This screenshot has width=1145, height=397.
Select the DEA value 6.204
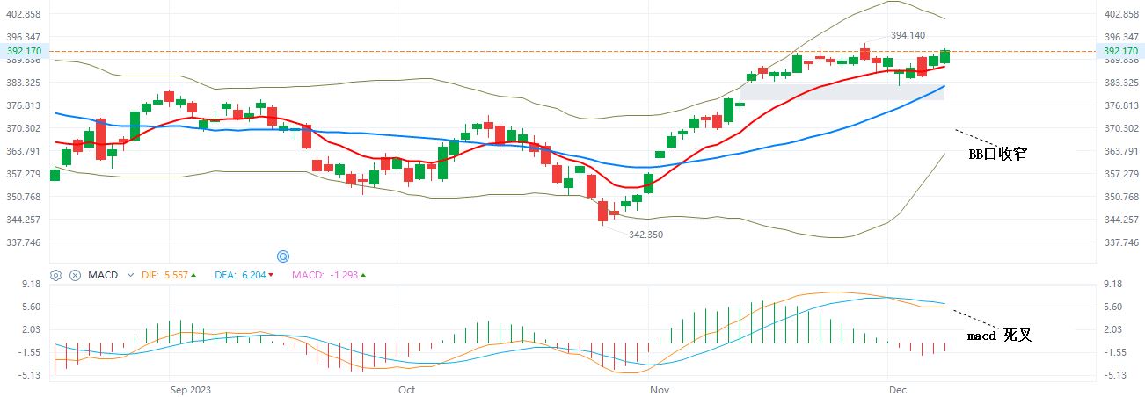coord(252,275)
